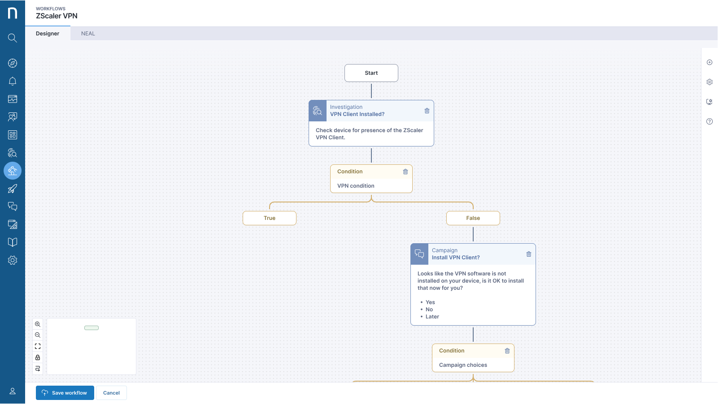This screenshot has width=719, height=404.
Task: Open the documentation book icon in the sidebar
Action: (x=12, y=242)
